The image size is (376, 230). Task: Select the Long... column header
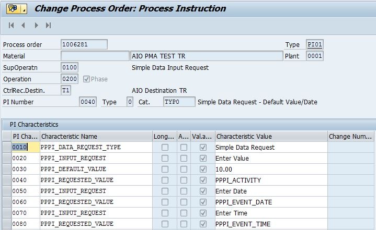pyautogui.click(x=165, y=136)
